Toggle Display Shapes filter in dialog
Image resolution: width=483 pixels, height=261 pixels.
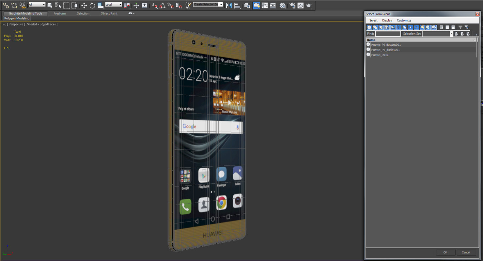click(x=375, y=27)
